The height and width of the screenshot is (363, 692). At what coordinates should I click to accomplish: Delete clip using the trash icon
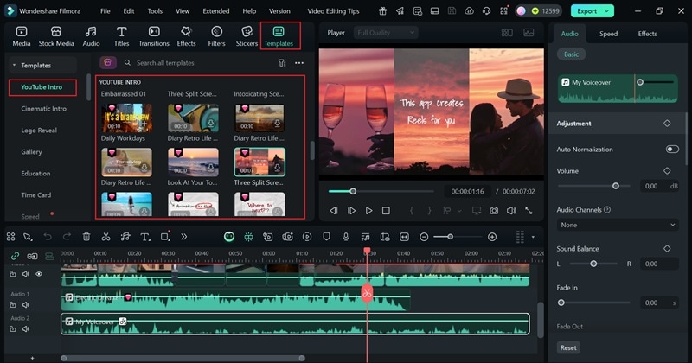coord(86,237)
